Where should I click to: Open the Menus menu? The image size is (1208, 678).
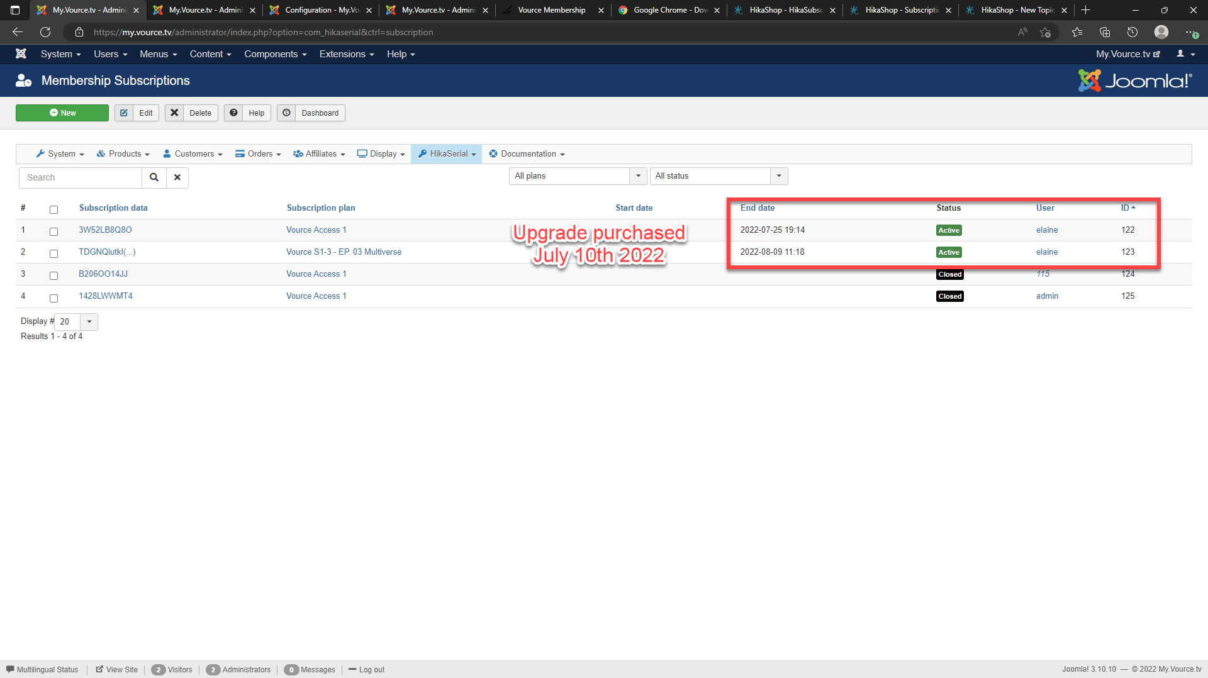159,54
